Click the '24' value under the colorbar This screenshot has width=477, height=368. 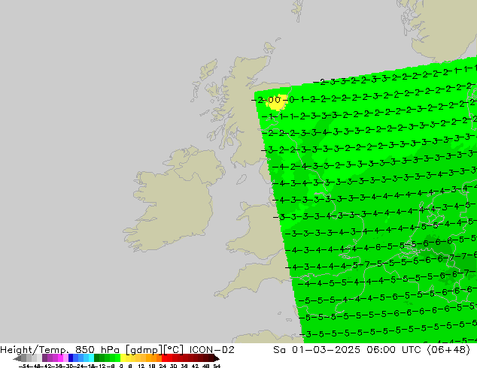tap(163, 366)
